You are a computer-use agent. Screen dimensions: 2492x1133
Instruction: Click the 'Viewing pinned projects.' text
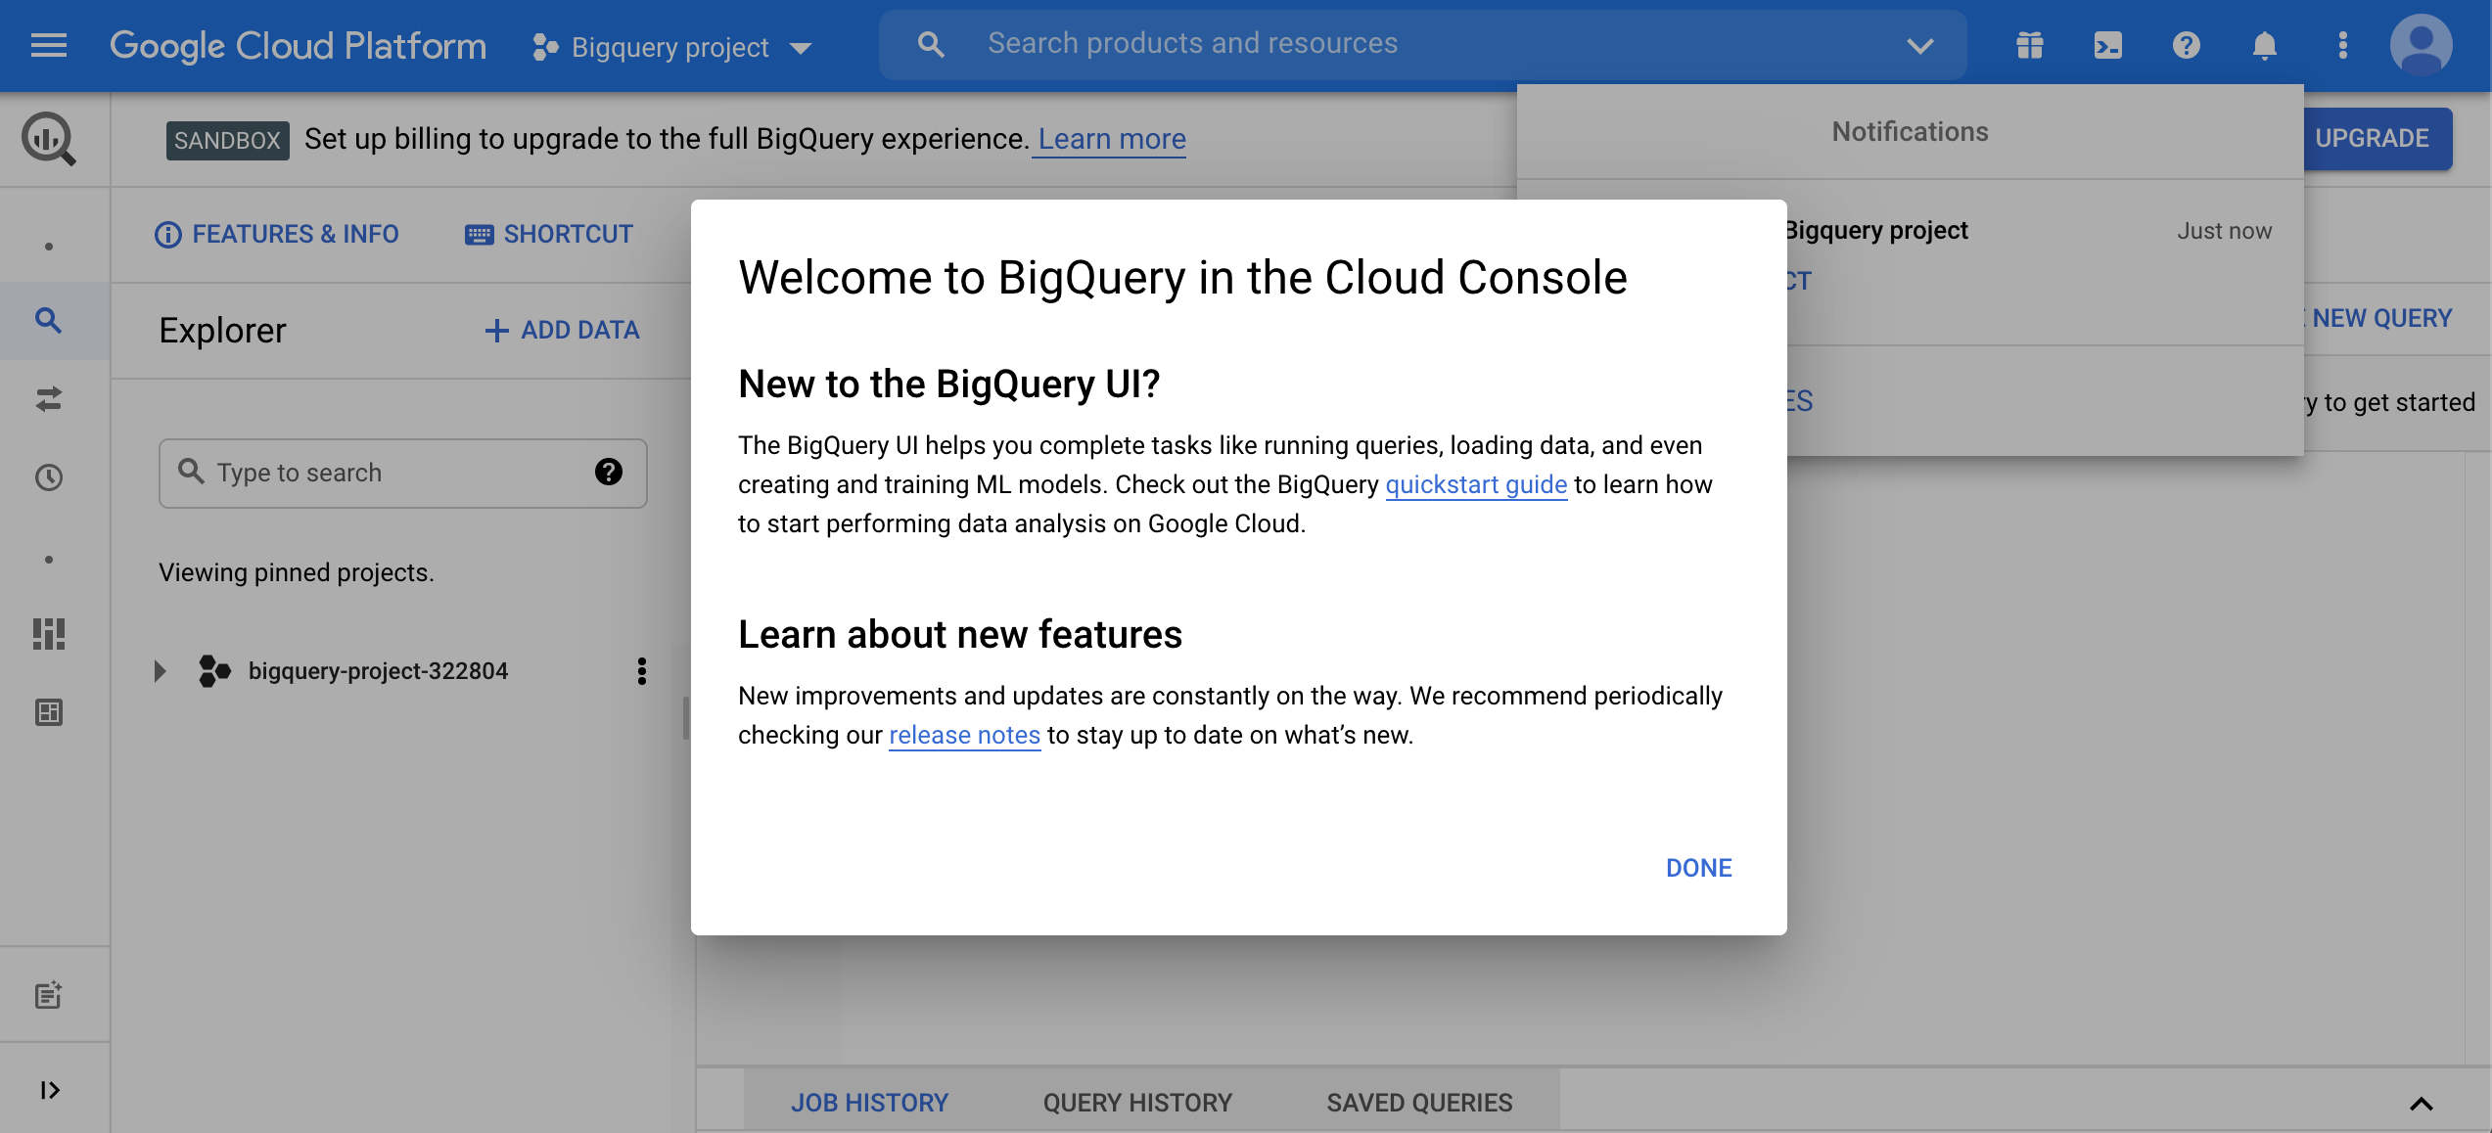point(297,572)
